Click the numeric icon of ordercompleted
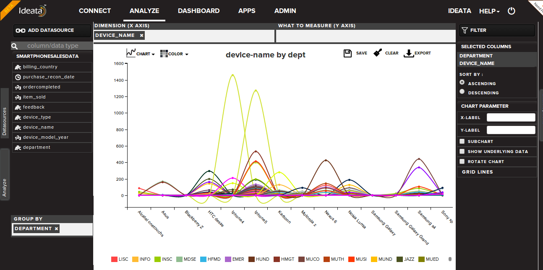The width and height of the screenshot is (543, 270). [18, 87]
